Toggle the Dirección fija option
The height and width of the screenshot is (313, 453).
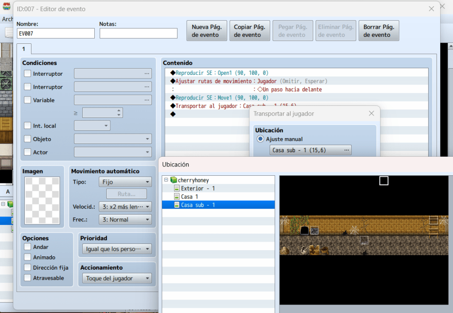click(x=27, y=267)
